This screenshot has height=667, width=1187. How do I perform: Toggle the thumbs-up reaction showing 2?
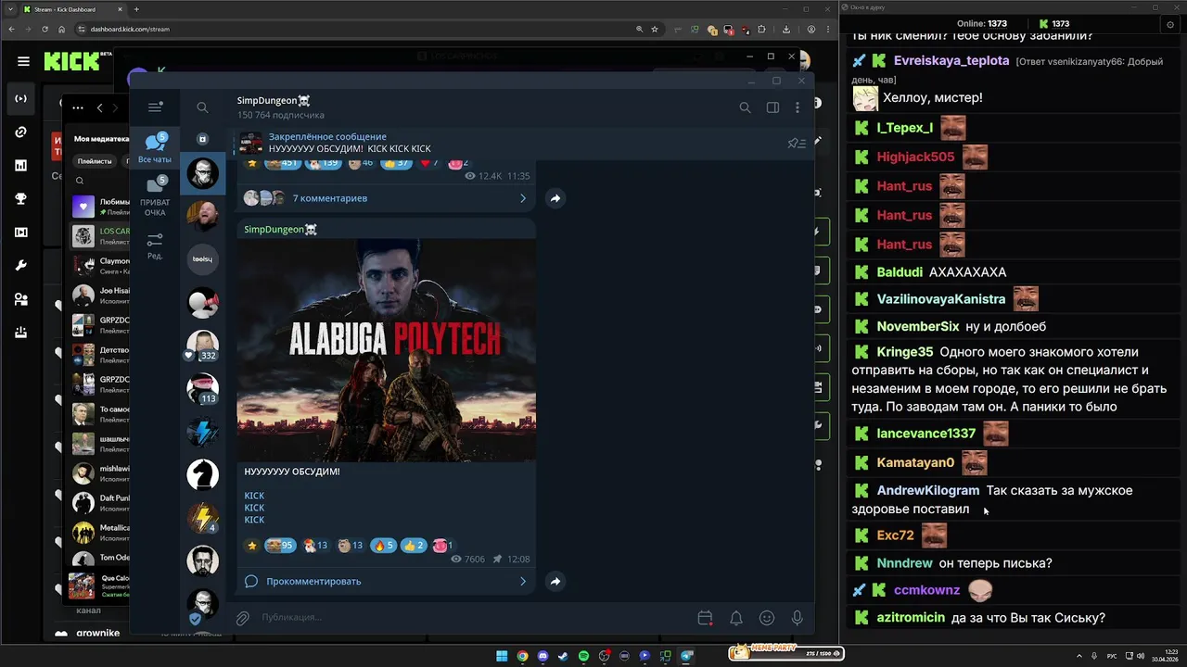(414, 546)
